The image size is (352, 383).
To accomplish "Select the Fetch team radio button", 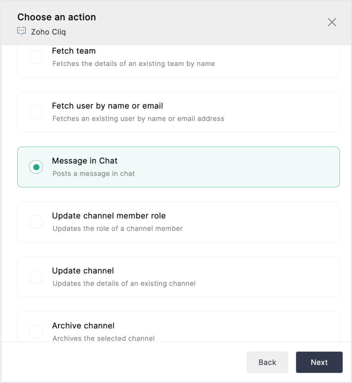I will (36, 57).
